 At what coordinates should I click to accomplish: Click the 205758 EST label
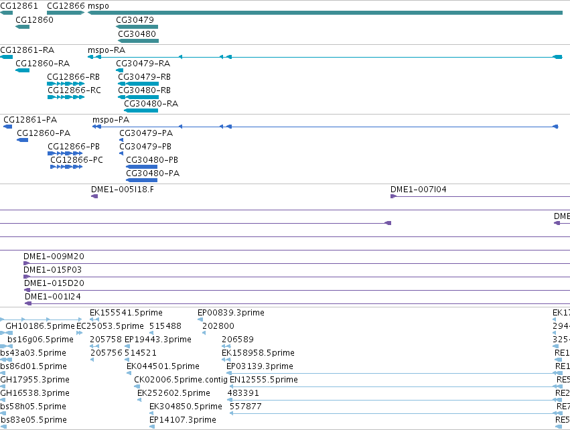(106, 340)
